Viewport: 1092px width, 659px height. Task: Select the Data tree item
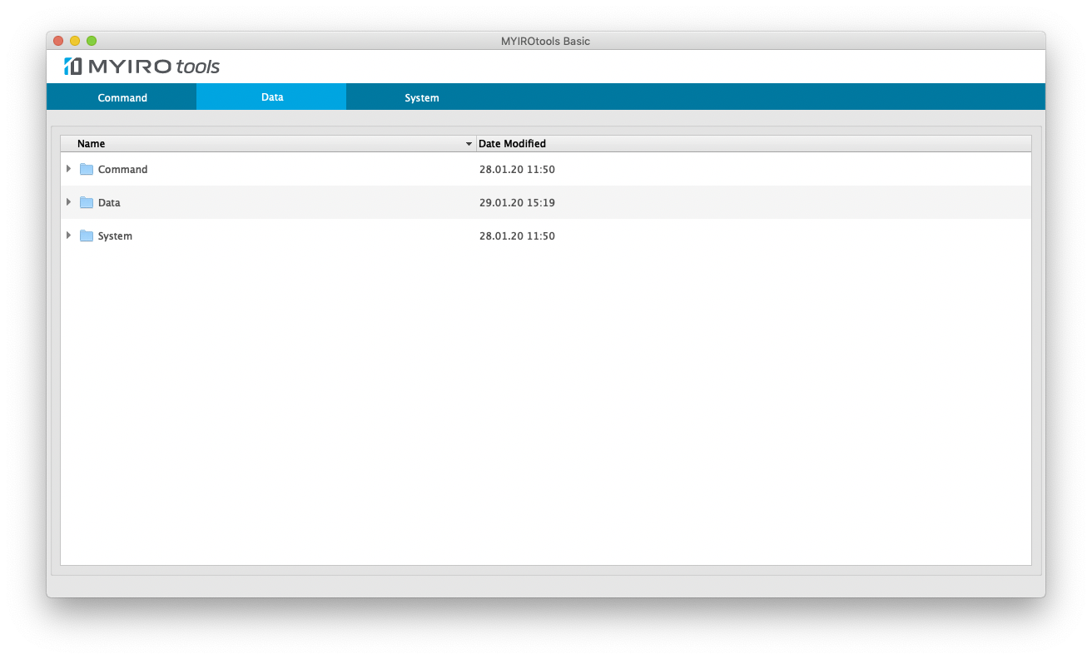108,202
